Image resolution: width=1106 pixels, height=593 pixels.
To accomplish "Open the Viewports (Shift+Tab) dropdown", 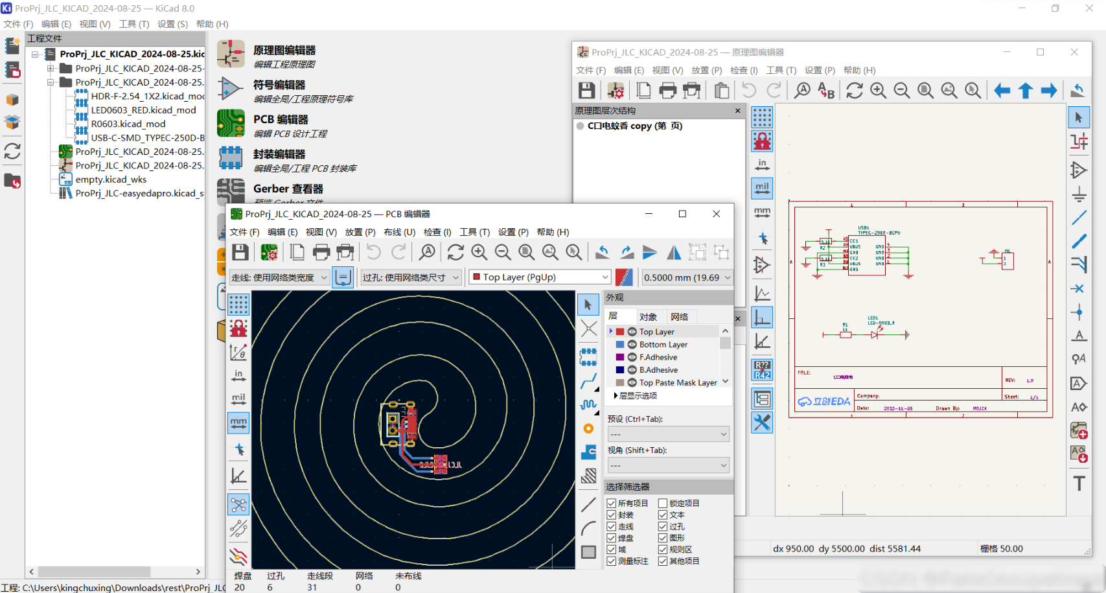I will (669, 465).
